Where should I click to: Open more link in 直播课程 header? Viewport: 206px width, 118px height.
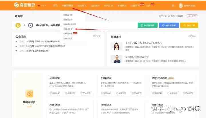click(192, 36)
